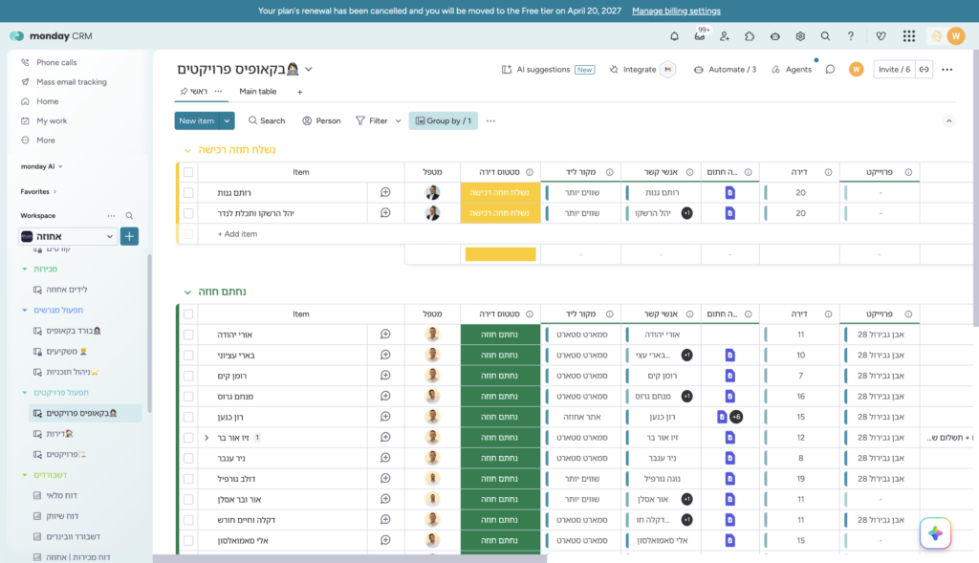Screen dimensions: 979x563
Task: Click yellow נשלח חוזה רכישה status for רותם גנות
Action: click(500, 192)
